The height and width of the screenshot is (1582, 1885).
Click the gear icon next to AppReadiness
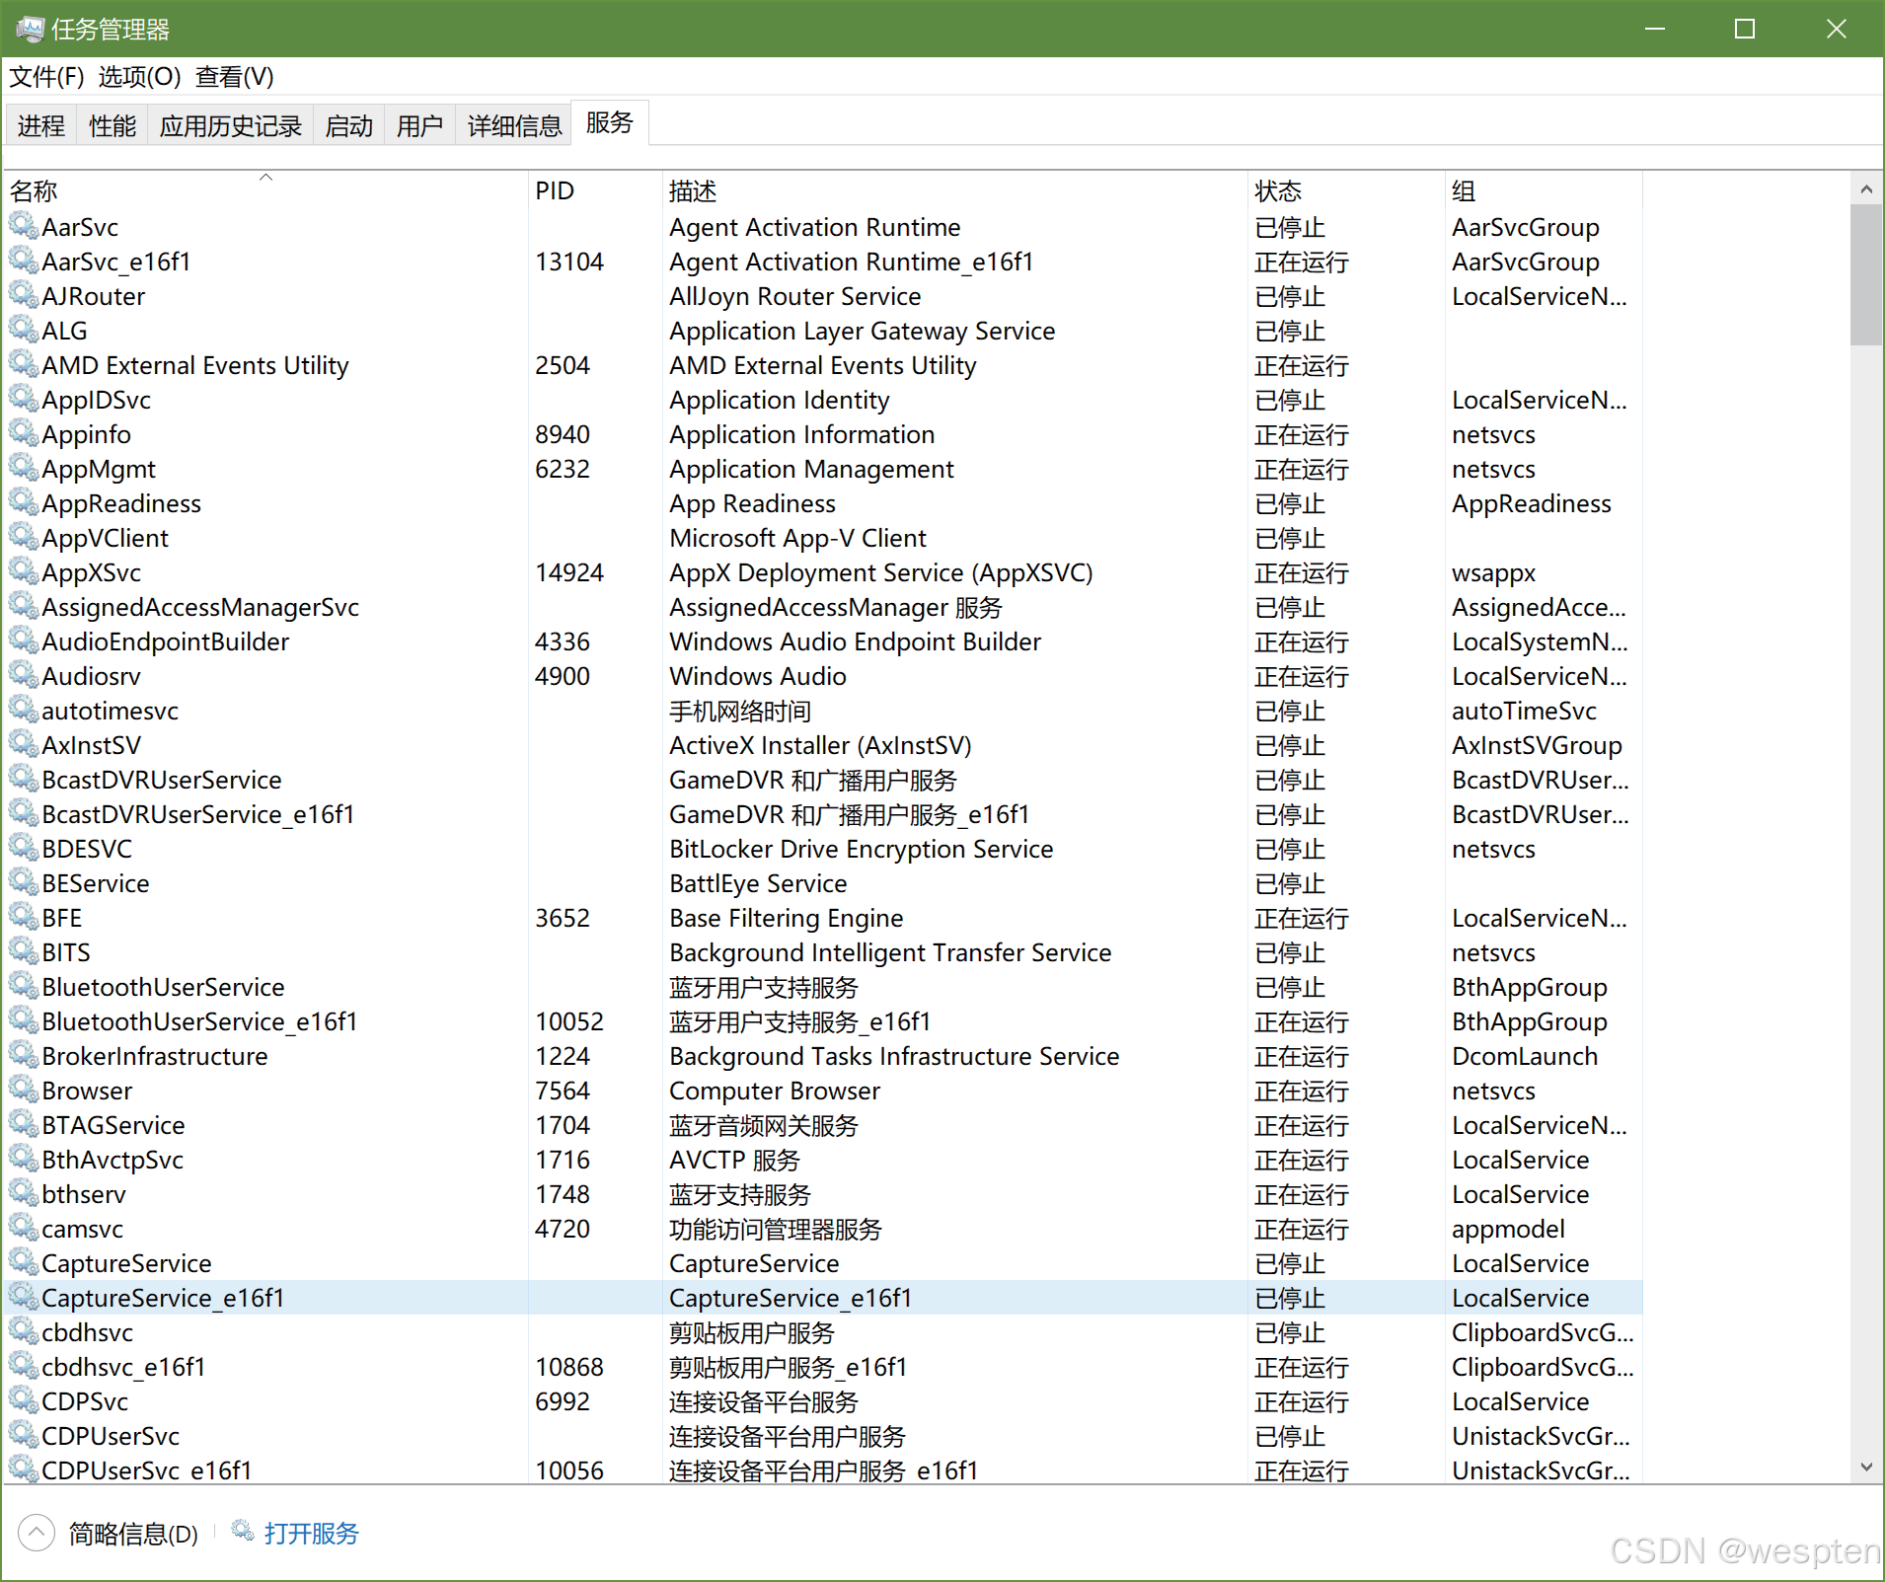pyautogui.click(x=24, y=502)
